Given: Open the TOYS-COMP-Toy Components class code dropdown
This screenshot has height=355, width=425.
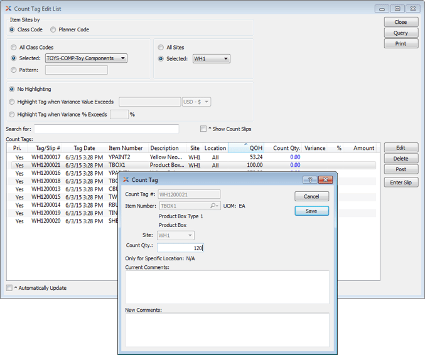Looking at the screenshot, I should (86, 58).
